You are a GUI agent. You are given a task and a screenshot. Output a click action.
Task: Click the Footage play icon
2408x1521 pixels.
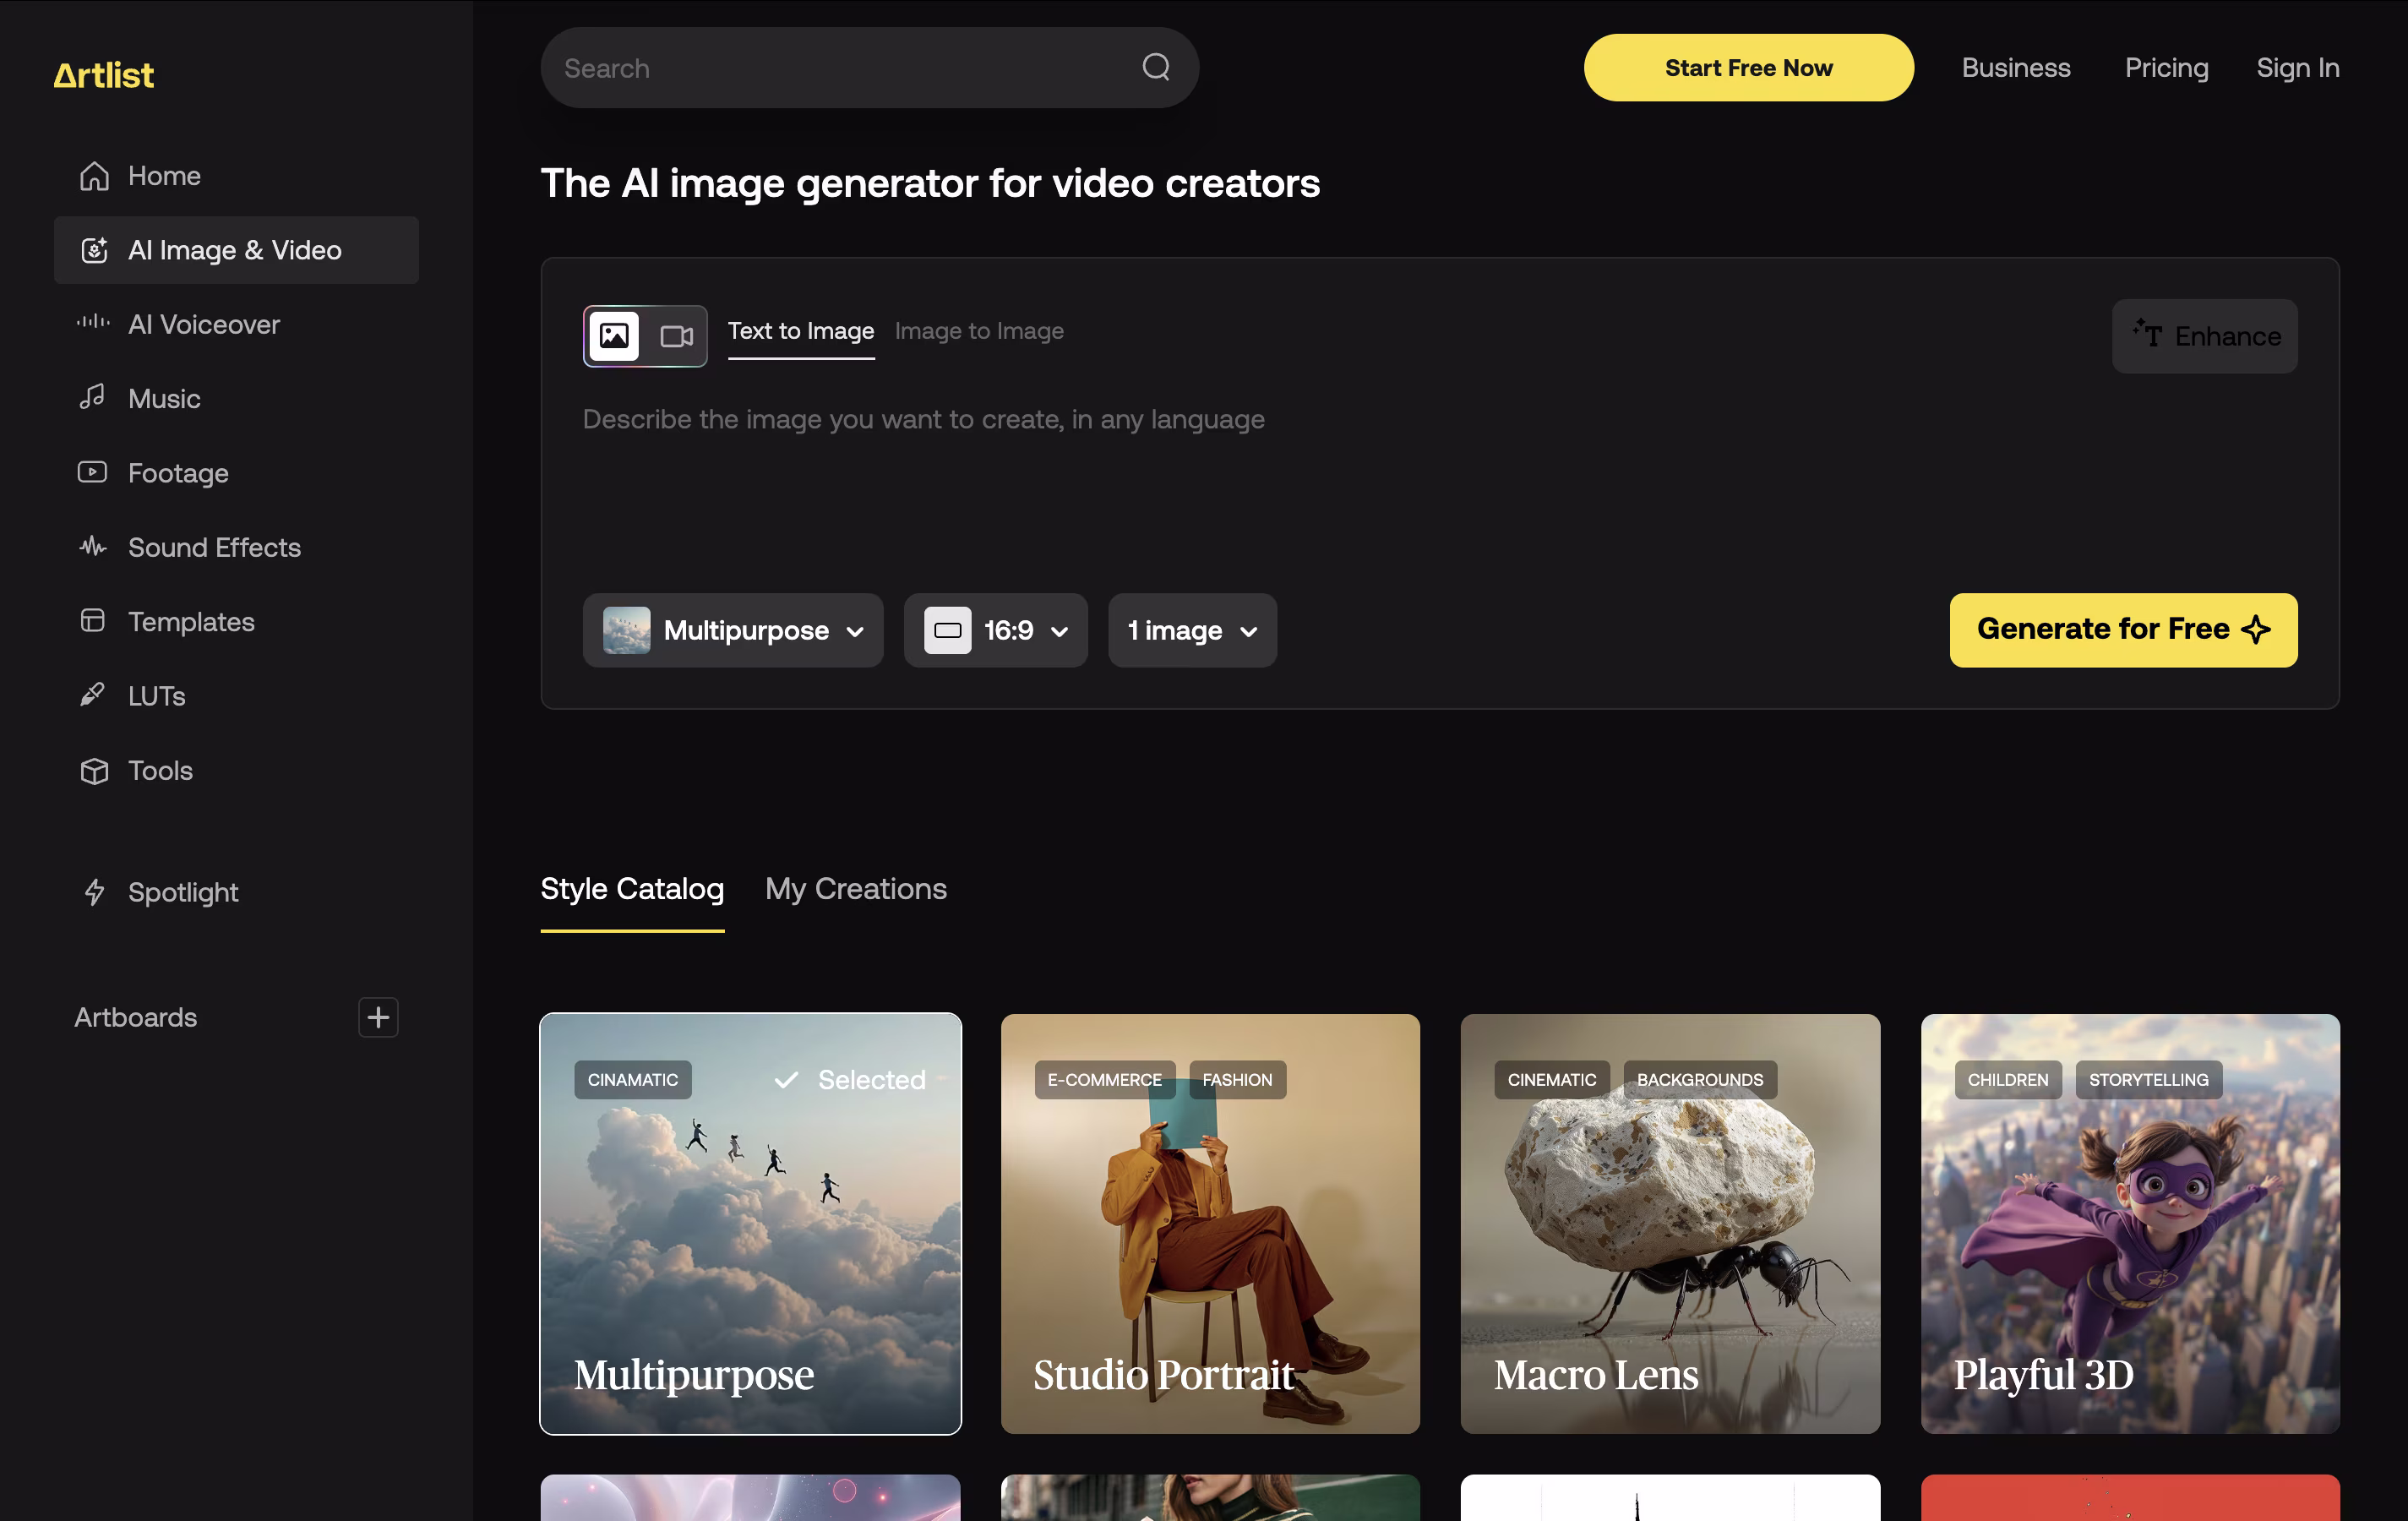point(93,472)
